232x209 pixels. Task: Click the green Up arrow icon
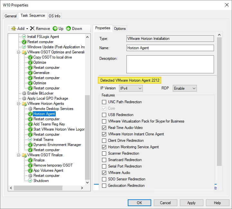tap(55, 29)
